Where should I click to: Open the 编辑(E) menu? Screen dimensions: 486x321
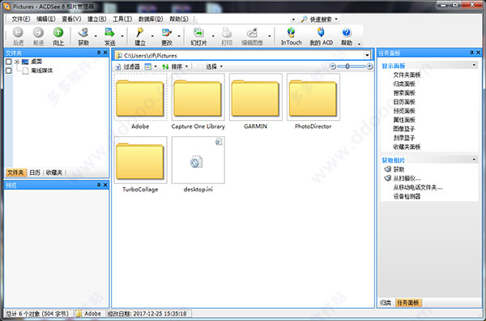(x=46, y=19)
